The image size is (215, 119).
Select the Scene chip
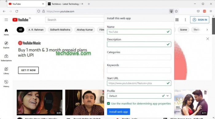coord(183,30)
